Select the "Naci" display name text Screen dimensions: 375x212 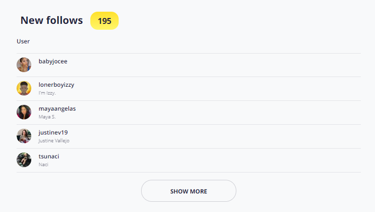pyautogui.click(x=43, y=164)
